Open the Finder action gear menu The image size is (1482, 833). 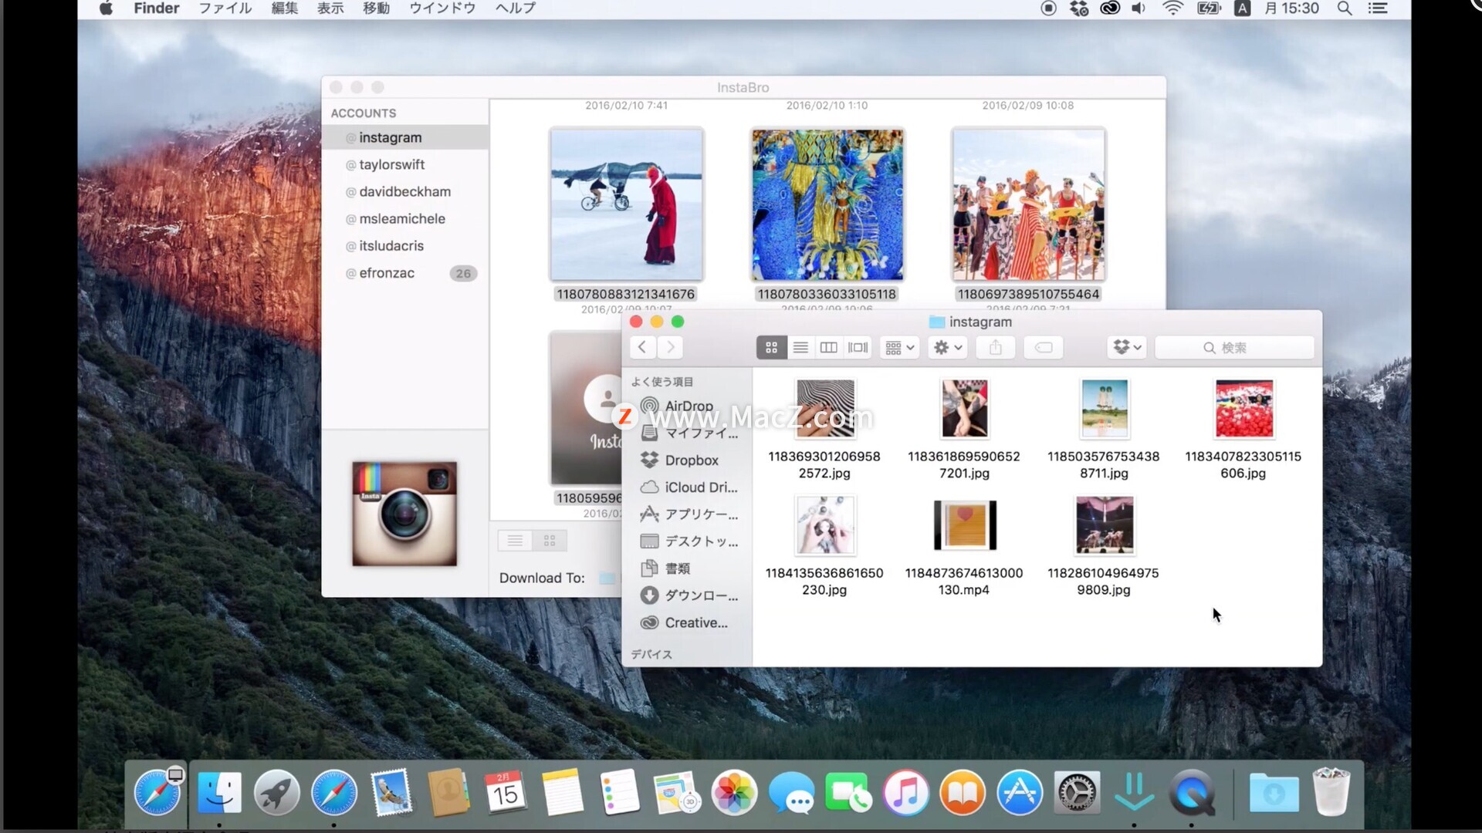pyautogui.click(x=948, y=348)
